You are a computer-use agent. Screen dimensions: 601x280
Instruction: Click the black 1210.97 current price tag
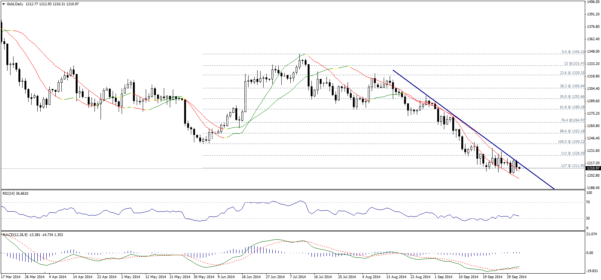pyautogui.click(x=593, y=168)
